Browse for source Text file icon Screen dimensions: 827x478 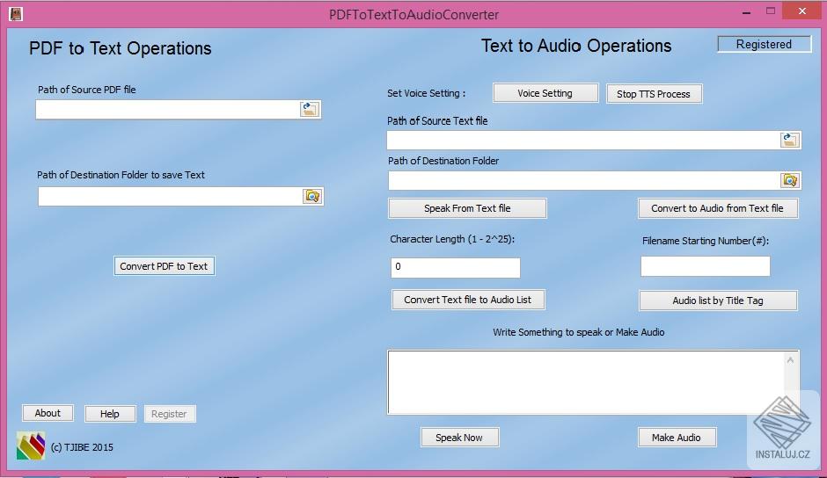[789, 141]
